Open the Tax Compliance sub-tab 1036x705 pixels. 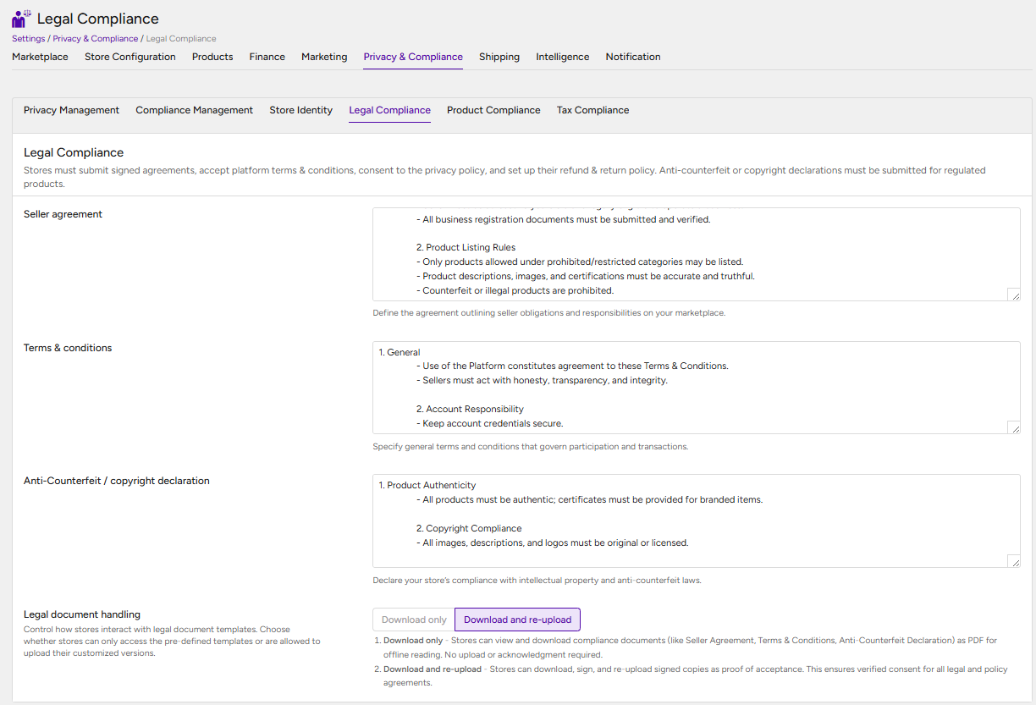point(592,110)
